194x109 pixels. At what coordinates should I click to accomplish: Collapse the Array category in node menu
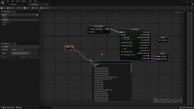point(92,66)
